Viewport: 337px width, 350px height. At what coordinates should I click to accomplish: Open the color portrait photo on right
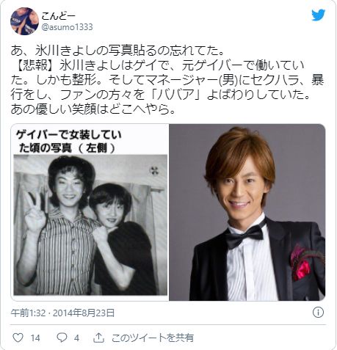[247, 212]
